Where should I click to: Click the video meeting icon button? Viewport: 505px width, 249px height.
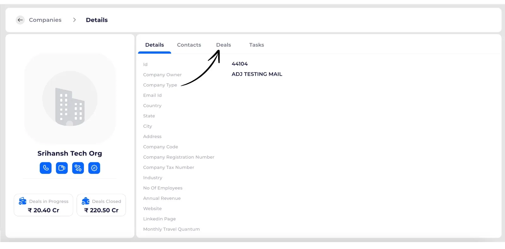coord(62,168)
